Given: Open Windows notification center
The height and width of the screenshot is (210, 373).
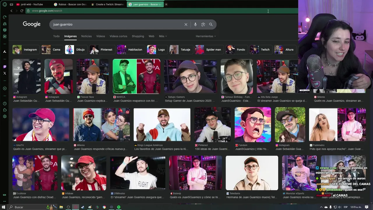Looking at the screenshot, I should (367, 207).
